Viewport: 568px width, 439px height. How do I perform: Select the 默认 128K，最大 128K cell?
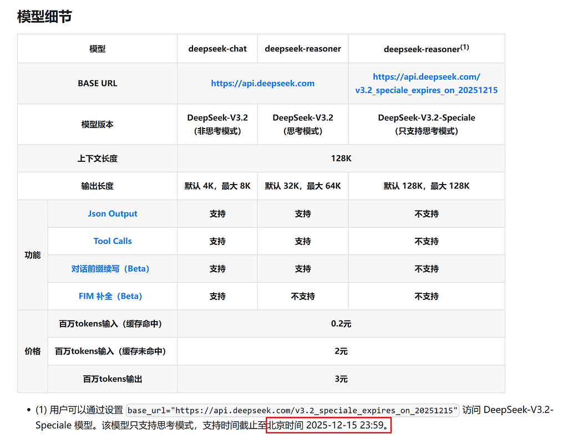point(427,186)
